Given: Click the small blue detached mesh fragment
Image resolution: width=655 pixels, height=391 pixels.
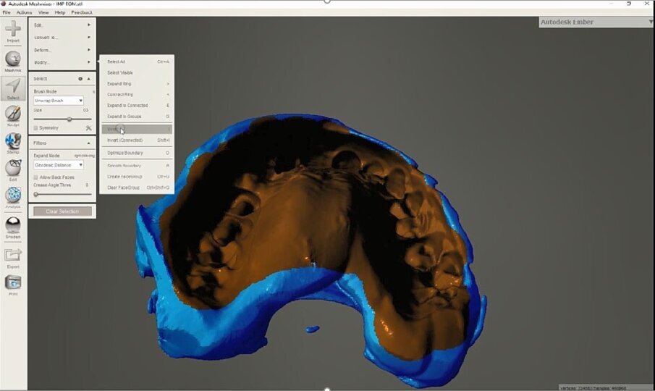Looking at the screenshot, I should pos(312,329).
